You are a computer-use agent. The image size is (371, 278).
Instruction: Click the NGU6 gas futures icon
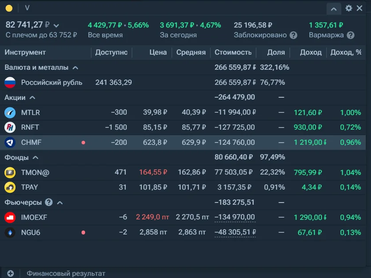(x=10, y=233)
